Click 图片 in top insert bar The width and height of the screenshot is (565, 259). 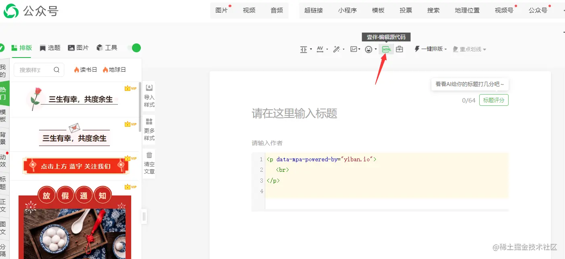[x=221, y=10]
